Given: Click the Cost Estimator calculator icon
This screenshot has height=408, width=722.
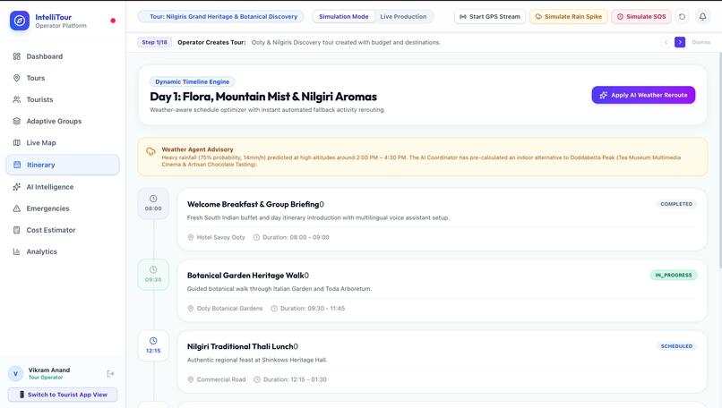Looking at the screenshot, I should pyautogui.click(x=17, y=230).
